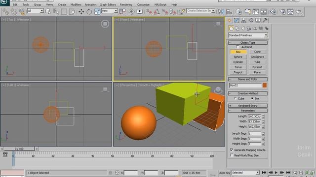Select the Cube creation method radio
Screen dimensions: 316x177
click(x=235, y=98)
